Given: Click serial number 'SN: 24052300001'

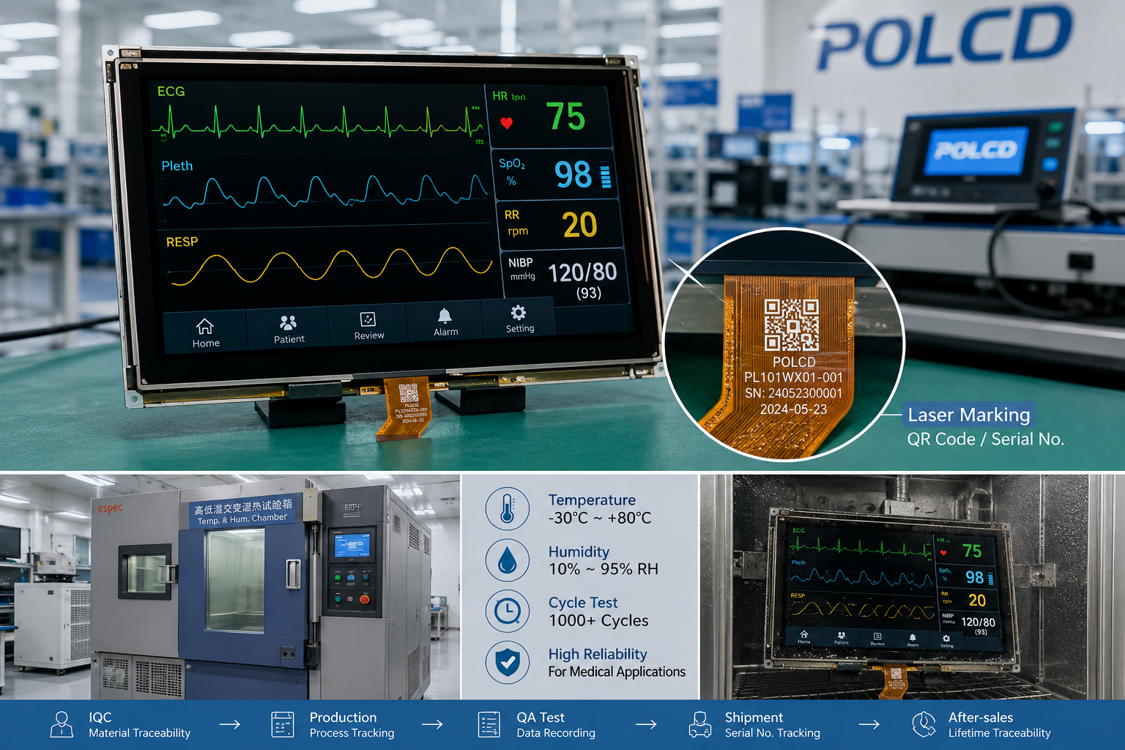Looking at the screenshot, I should [x=793, y=393].
